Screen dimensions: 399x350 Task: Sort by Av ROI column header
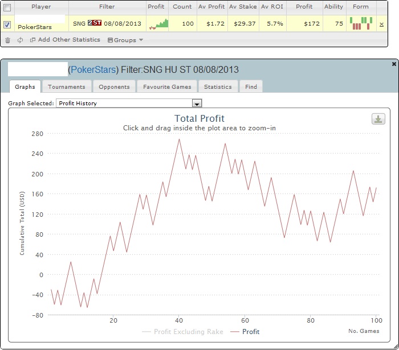(x=272, y=7)
